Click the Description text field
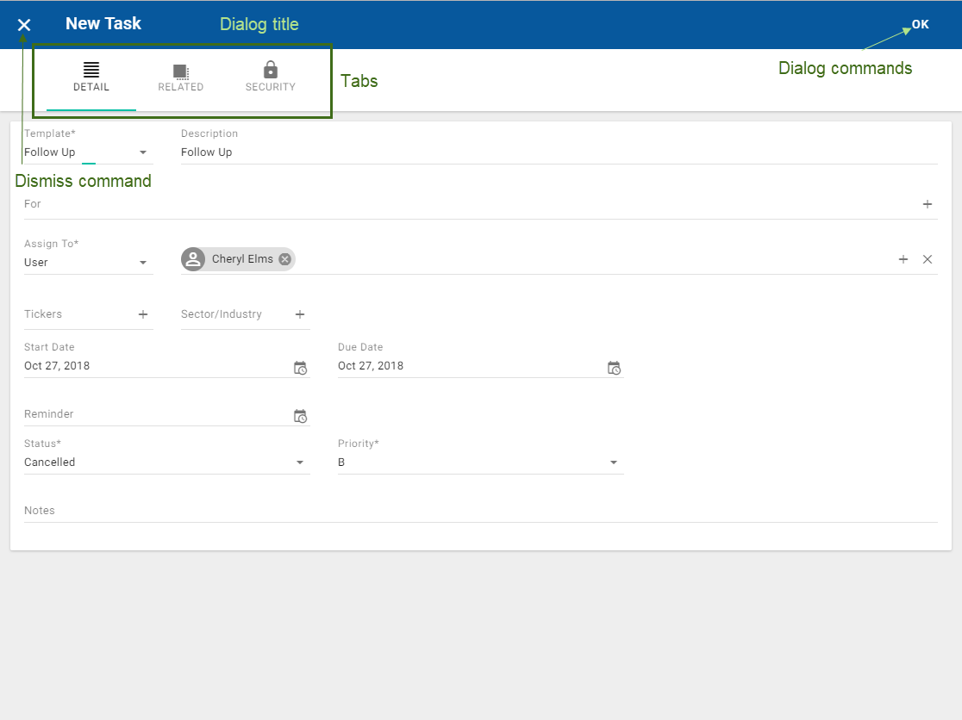Viewport: 962px width, 720px height. click(559, 152)
